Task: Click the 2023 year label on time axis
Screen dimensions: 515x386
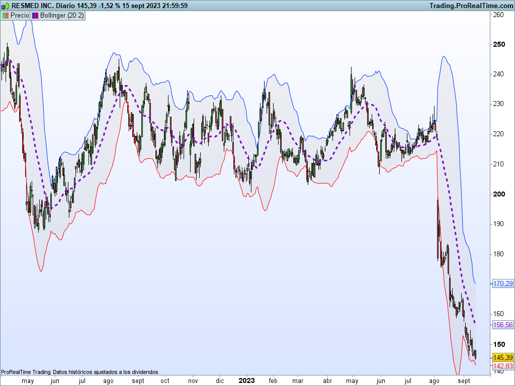Action: (246, 380)
